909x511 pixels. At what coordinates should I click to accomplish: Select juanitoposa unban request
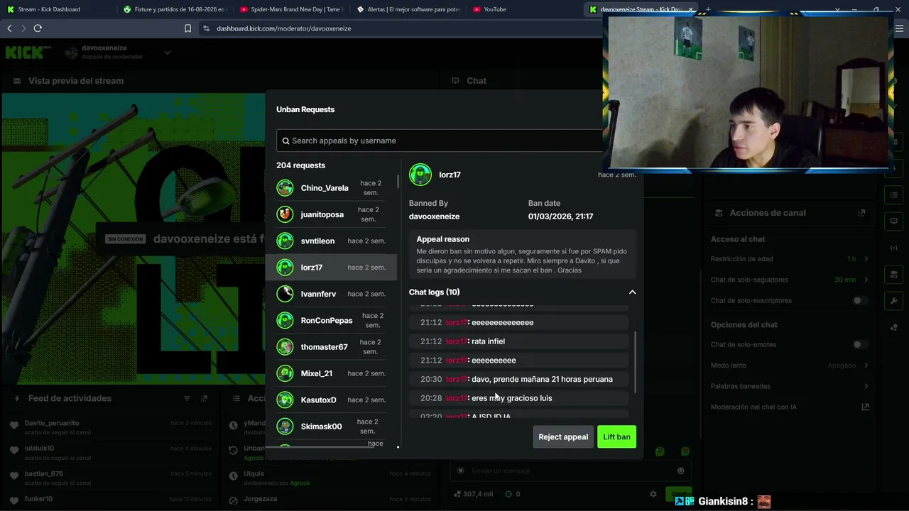pos(331,214)
